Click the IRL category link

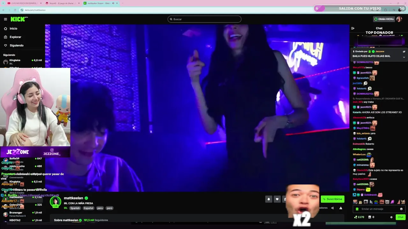point(65,208)
